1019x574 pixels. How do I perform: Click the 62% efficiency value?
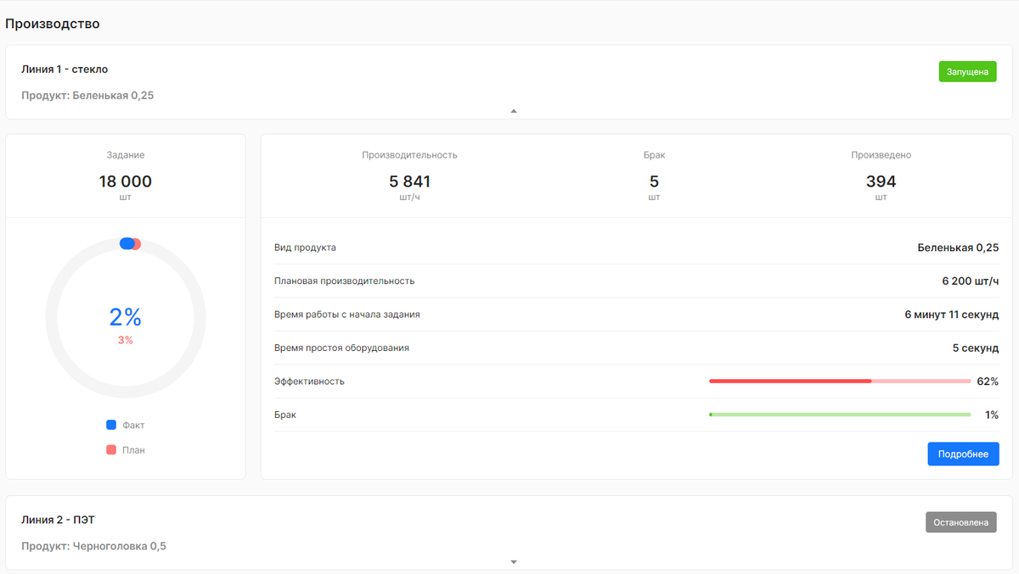pyautogui.click(x=988, y=382)
